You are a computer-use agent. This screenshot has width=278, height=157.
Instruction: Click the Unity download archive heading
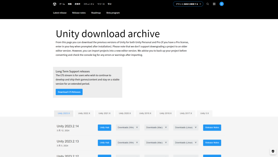pyautogui.click(x=108, y=33)
